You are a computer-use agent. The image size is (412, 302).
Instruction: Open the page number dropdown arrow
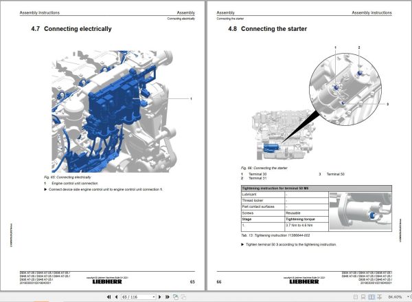click(x=154, y=297)
